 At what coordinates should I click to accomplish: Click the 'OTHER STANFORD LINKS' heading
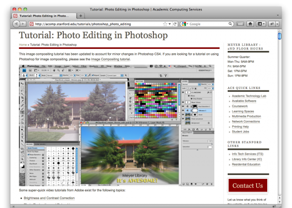(x=244, y=144)
